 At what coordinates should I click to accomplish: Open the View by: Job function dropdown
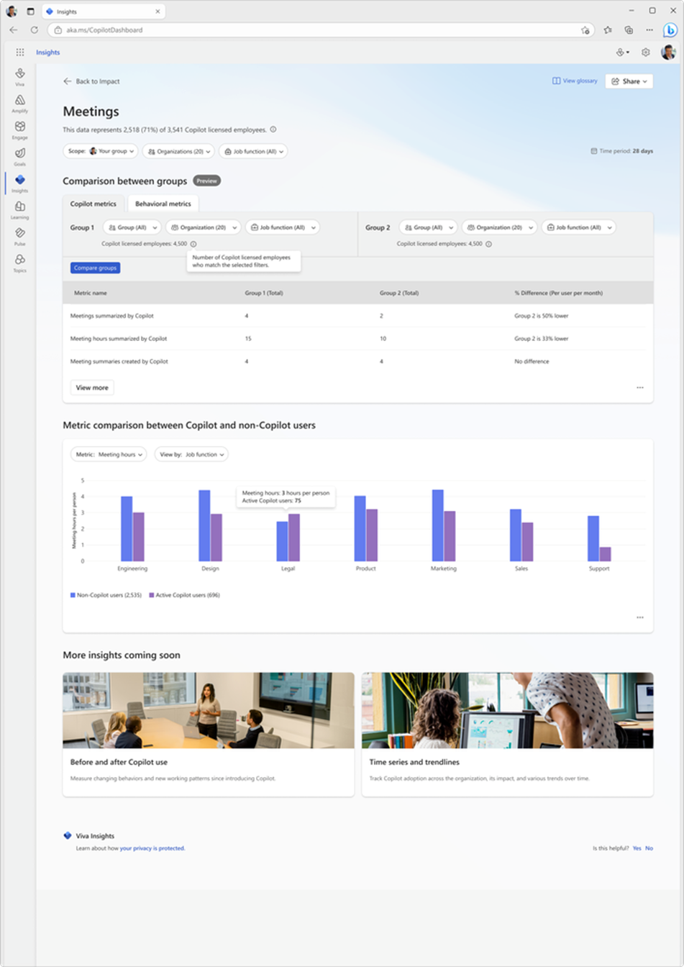coord(191,454)
